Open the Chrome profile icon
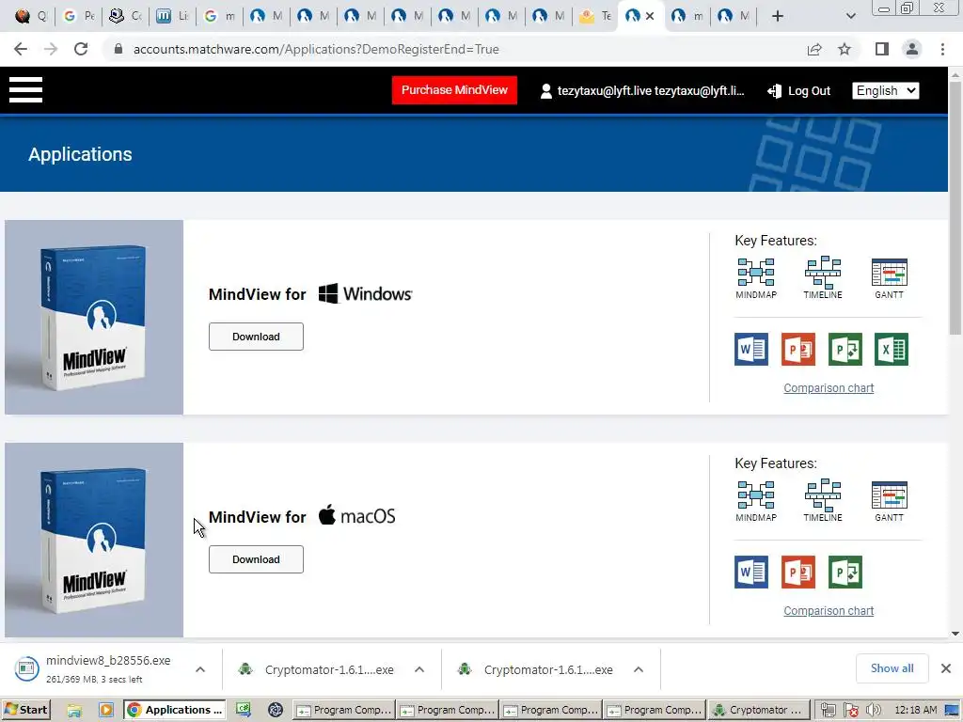This screenshot has width=963, height=722. click(x=912, y=49)
